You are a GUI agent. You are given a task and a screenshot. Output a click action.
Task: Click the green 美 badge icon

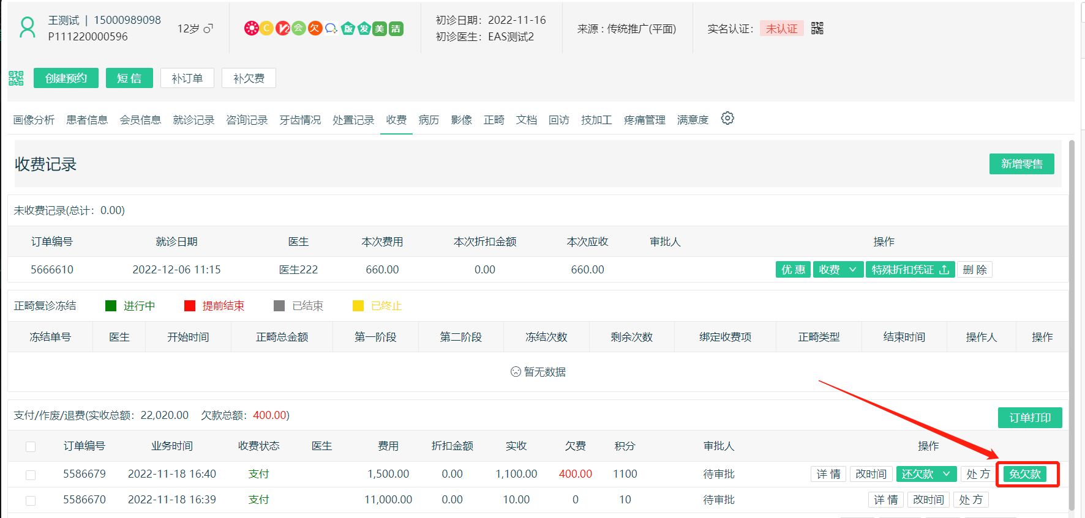point(380,29)
